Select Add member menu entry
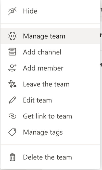 (50, 68)
